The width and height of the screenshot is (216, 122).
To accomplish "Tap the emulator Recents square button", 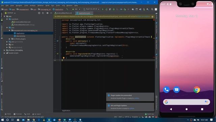I will (202, 109).
